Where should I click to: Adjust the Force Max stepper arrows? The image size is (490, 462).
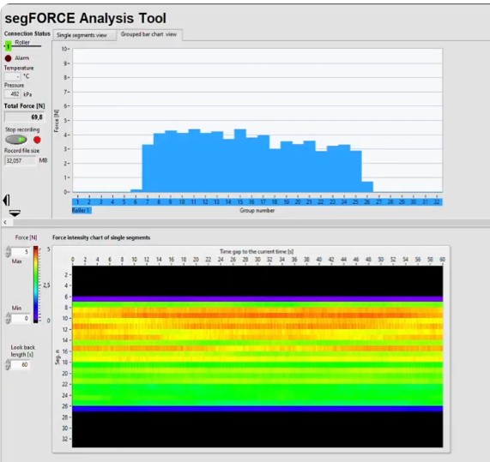tap(8, 252)
